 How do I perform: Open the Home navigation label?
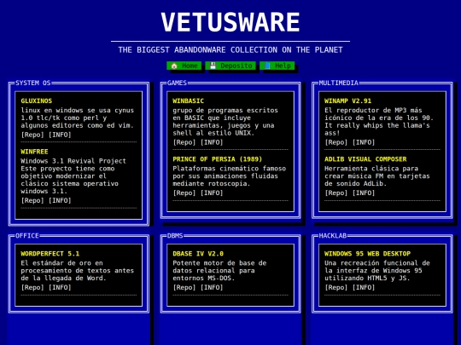click(190, 66)
